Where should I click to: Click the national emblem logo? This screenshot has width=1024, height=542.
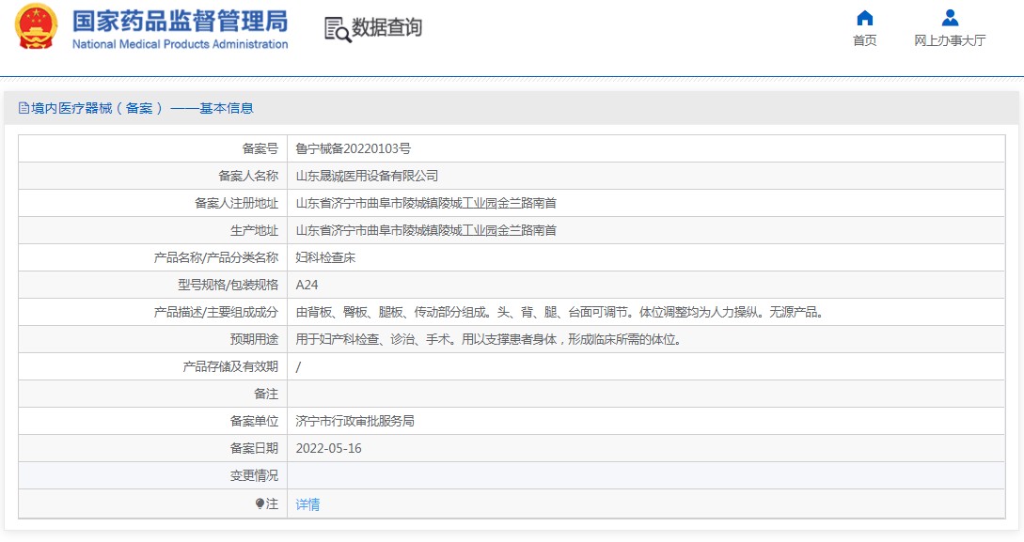click(x=36, y=26)
